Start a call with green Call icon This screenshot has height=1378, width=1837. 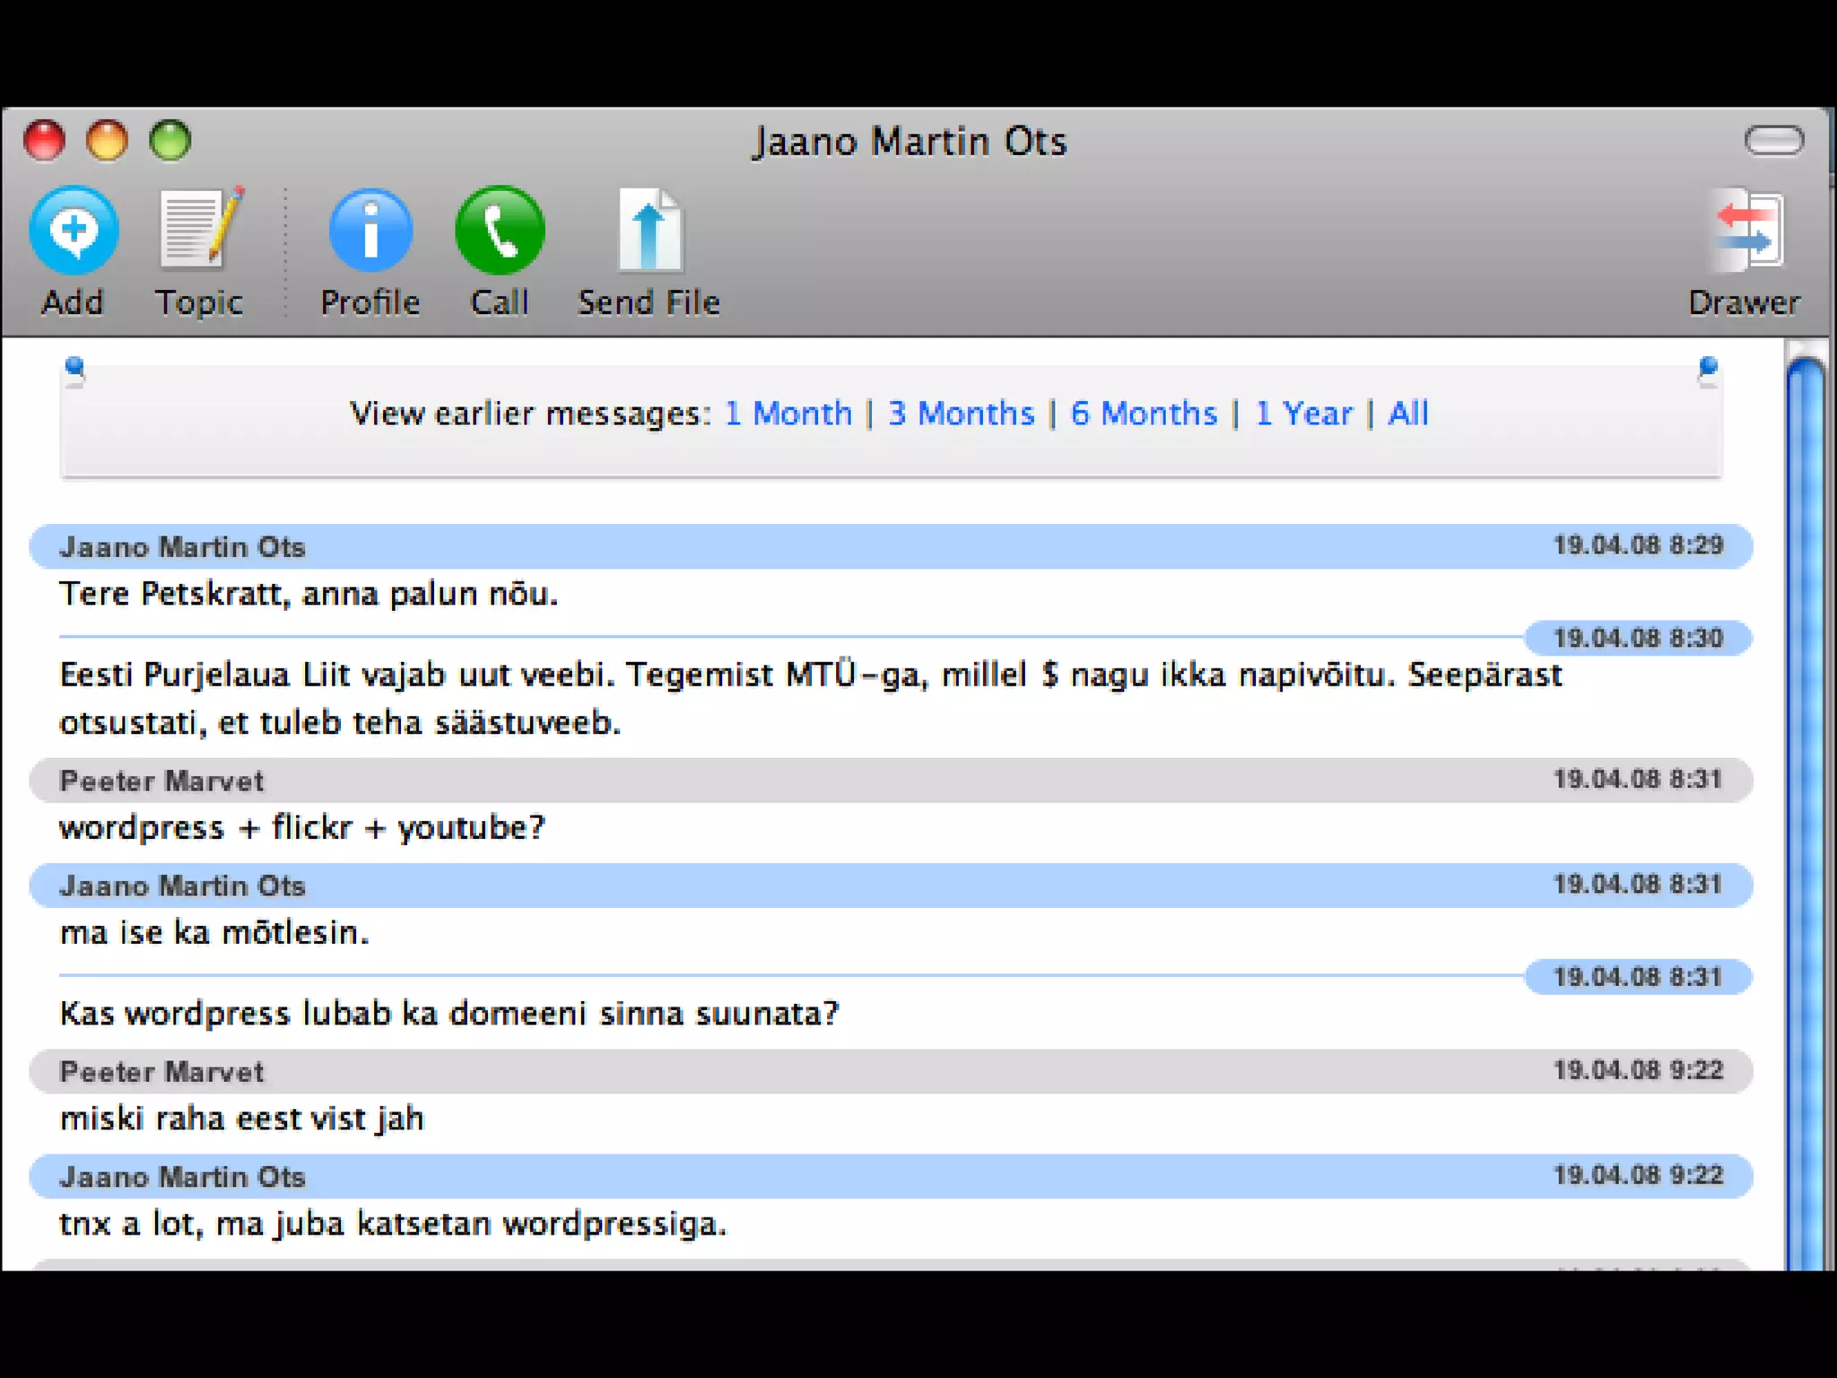pyautogui.click(x=500, y=231)
